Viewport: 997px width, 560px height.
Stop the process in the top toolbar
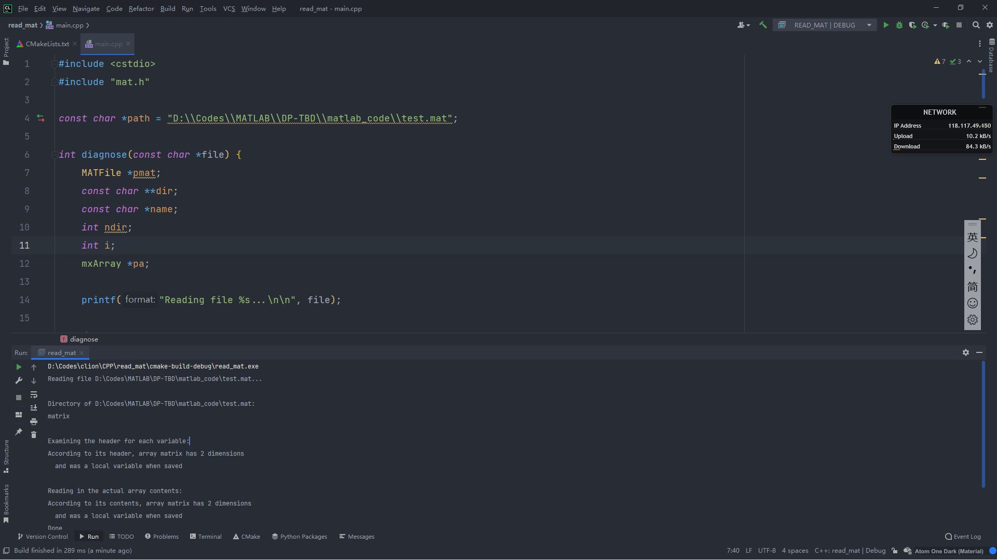coord(959,25)
